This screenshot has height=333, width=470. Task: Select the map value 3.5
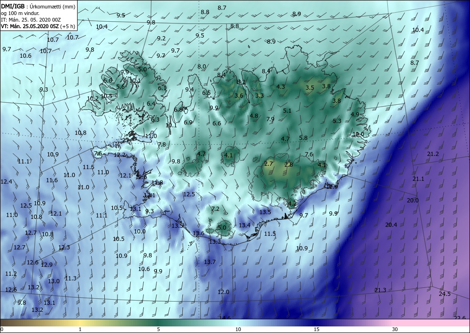coord(310,87)
